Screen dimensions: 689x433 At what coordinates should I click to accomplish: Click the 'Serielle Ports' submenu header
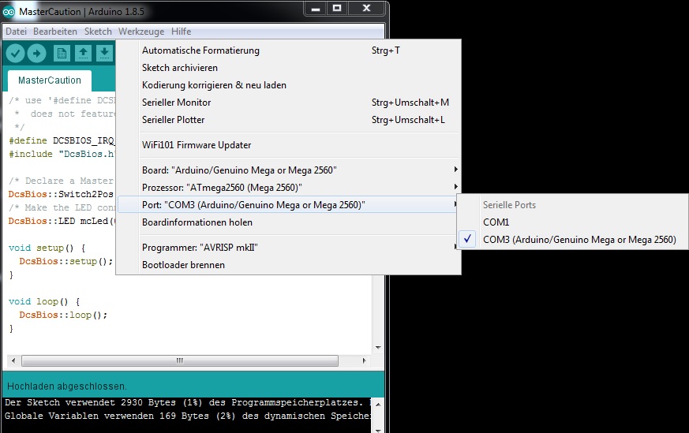pyautogui.click(x=509, y=204)
